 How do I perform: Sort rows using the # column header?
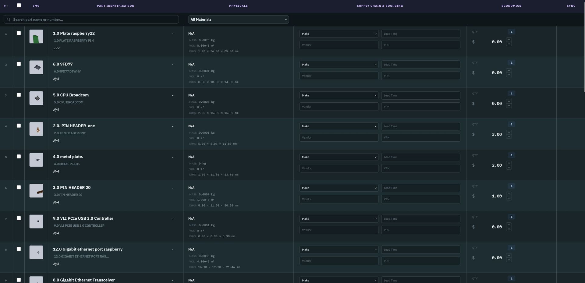6,6
